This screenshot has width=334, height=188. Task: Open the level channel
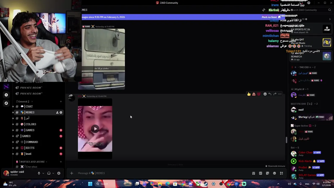point(38,154)
